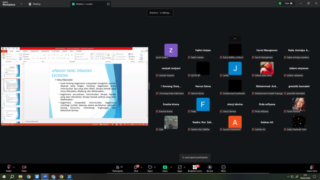Expand the chat options arrow
The height and width of the screenshot is (180, 320).
point(141,167)
